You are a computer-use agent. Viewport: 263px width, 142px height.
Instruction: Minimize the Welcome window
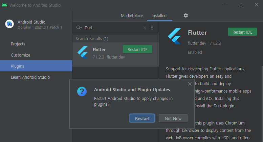click(225, 5)
